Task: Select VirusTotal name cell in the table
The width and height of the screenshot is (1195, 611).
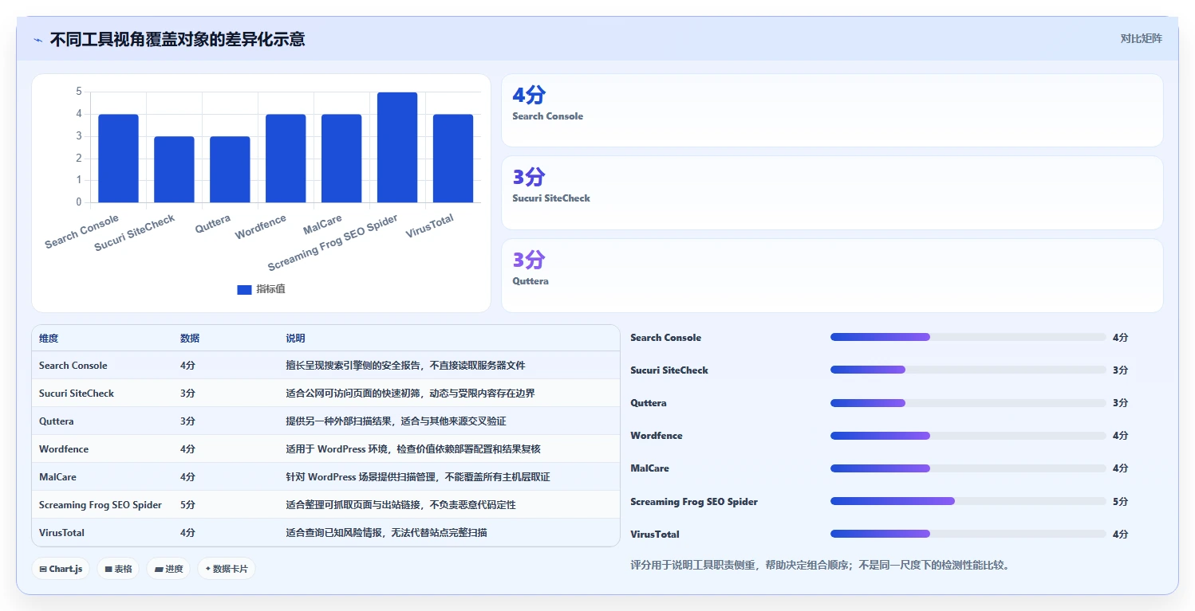Action: (61, 533)
